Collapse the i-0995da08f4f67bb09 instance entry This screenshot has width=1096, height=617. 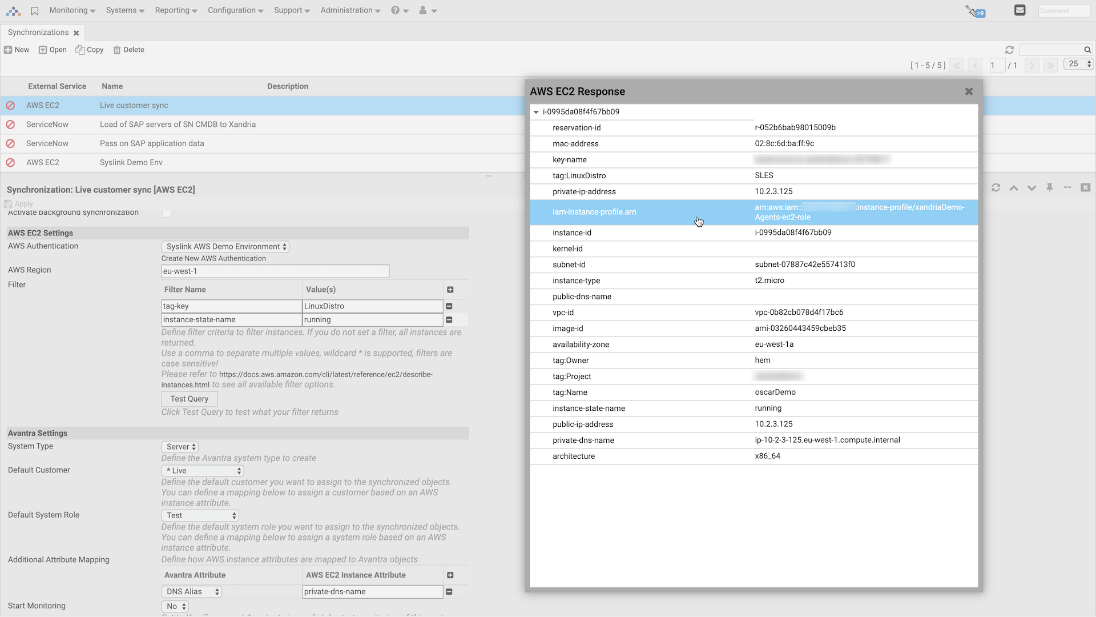tap(536, 112)
